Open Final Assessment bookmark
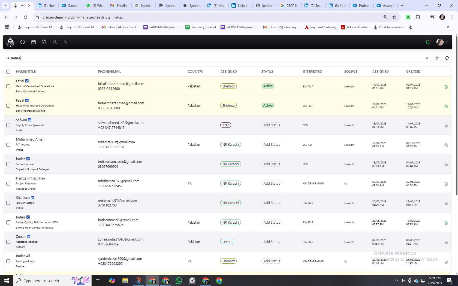This screenshot has height=286, width=458. coord(388,27)
